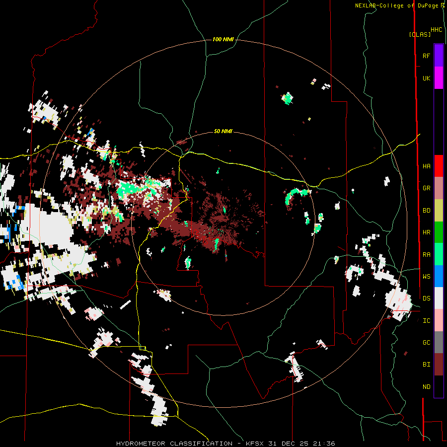Click the white DS legend color swatch
447x447 pixels.
coord(439,298)
